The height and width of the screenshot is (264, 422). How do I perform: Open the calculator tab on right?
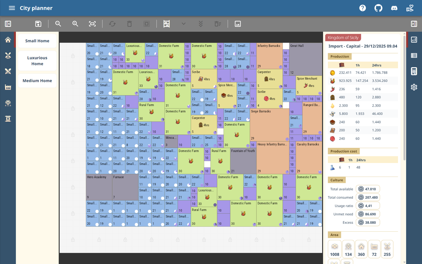click(414, 71)
